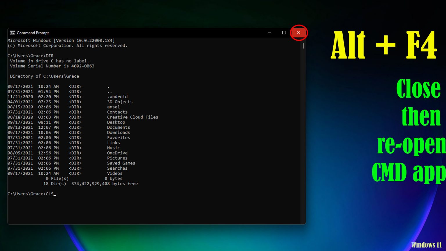Viewport: 446px width, 251px height.
Task: Select the Documents directory entry
Action: pyautogui.click(x=118, y=127)
